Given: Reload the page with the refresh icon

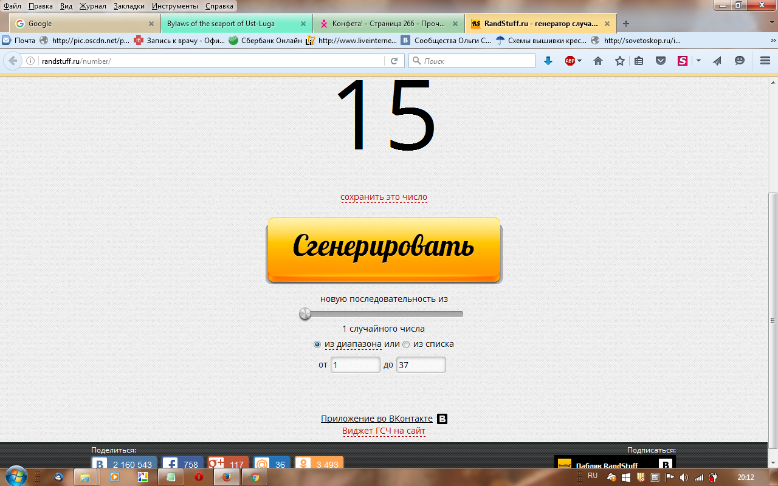Looking at the screenshot, I should click(394, 61).
